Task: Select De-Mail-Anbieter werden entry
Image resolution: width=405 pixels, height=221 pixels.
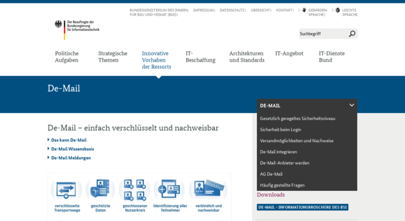Action: coord(285,163)
